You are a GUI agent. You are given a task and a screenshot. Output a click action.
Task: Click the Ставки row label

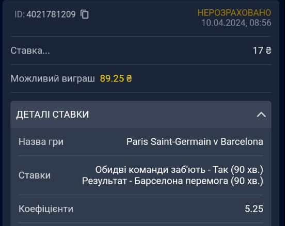click(35, 175)
